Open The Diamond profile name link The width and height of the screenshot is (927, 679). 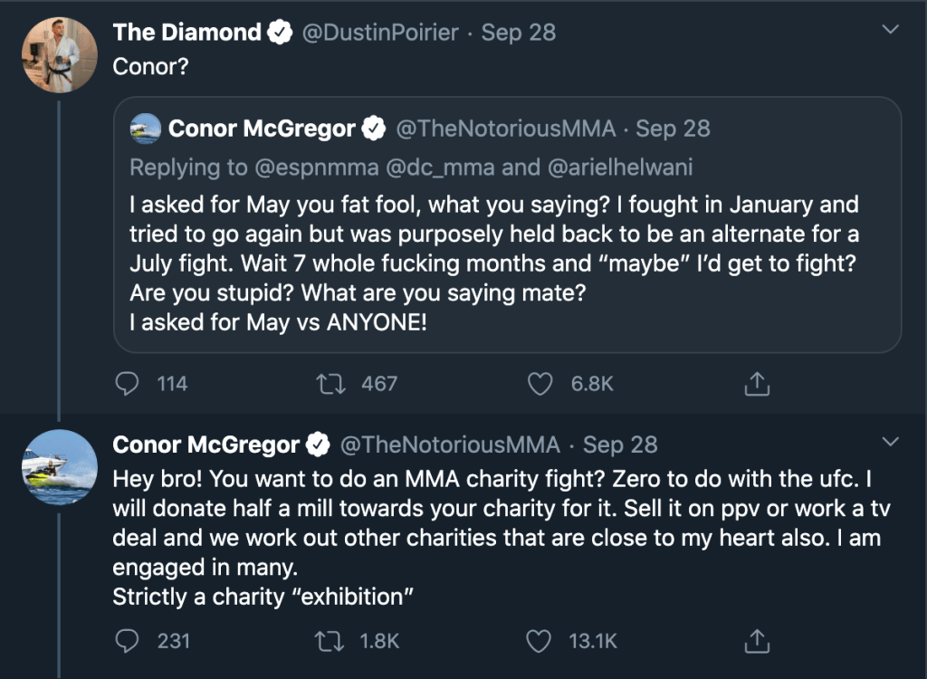pos(186,33)
